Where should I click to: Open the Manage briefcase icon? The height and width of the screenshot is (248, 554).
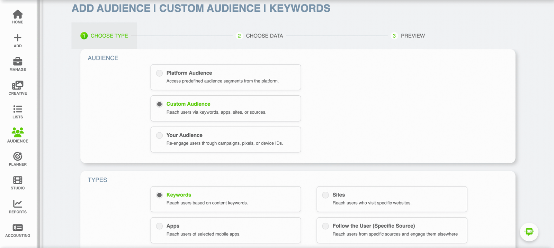tap(18, 64)
